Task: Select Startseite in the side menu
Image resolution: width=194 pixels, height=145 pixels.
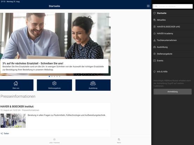Action: point(173,13)
